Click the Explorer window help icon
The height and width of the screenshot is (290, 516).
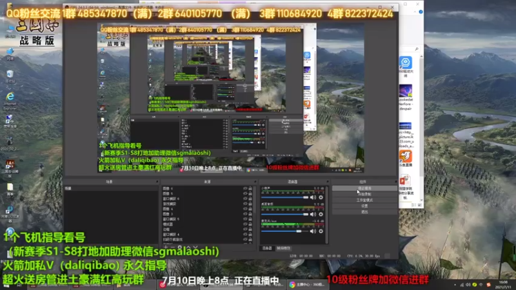click(421, 12)
